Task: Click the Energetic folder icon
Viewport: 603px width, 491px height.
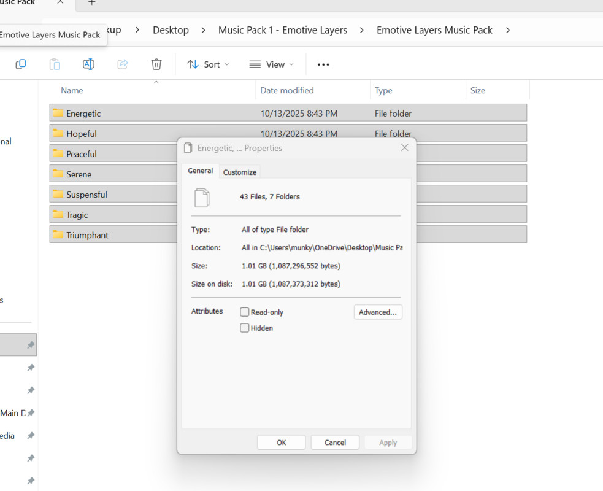Action: (58, 113)
